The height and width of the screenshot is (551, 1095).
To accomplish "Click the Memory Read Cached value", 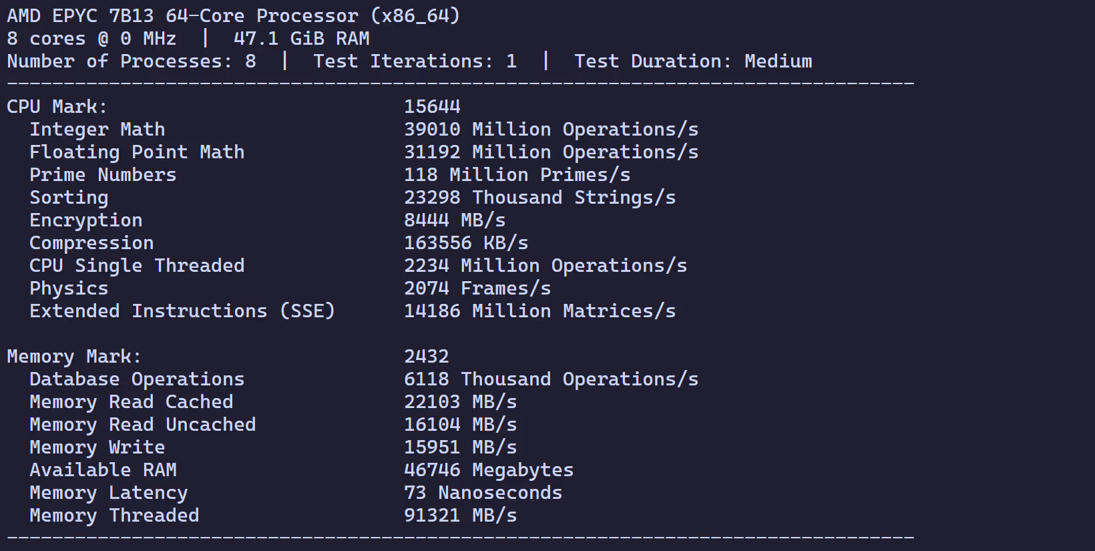I will [x=460, y=402].
